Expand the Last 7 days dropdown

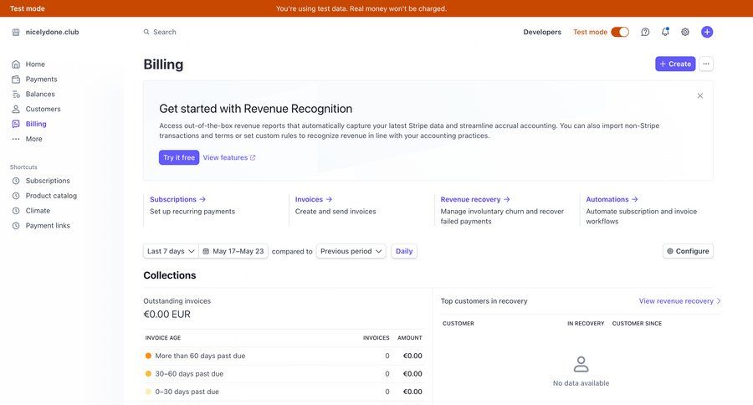point(171,251)
